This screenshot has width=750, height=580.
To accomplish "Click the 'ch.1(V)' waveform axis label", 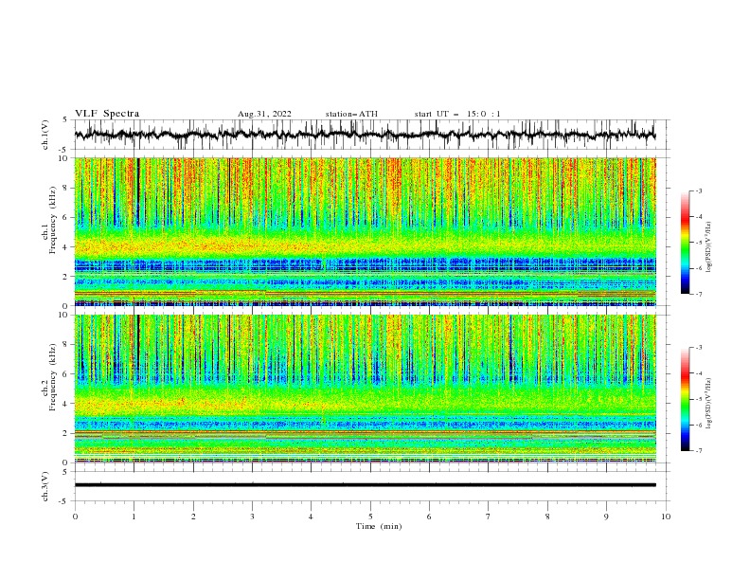I will [45, 135].
